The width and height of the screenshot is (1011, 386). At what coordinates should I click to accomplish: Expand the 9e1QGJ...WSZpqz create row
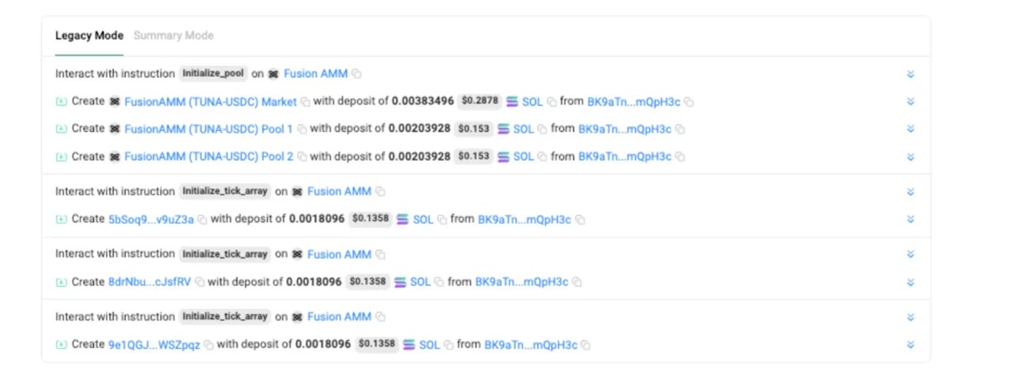point(910,345)
